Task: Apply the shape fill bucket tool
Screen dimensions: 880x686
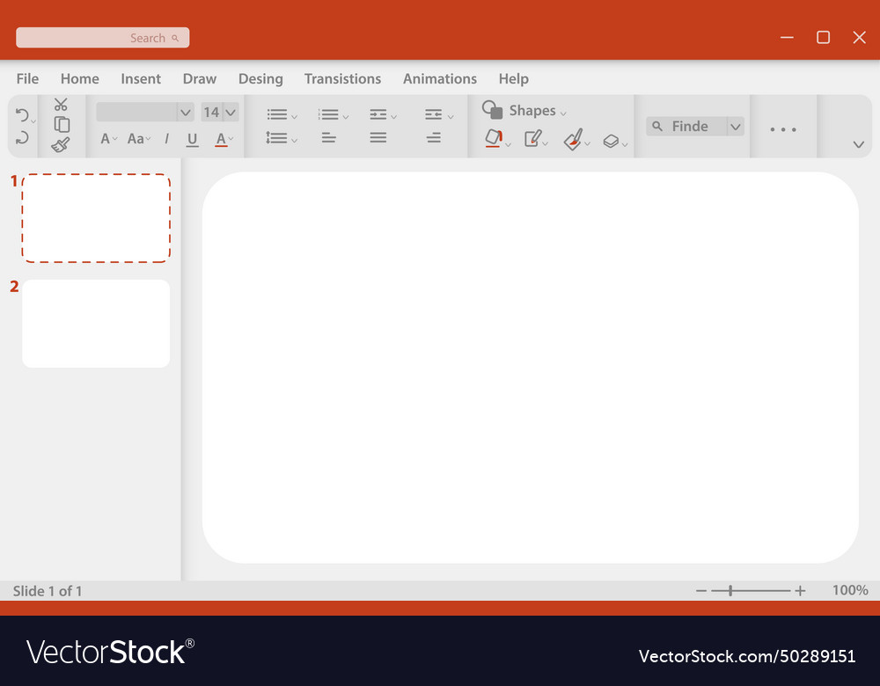Action: [x=494, y=138]
